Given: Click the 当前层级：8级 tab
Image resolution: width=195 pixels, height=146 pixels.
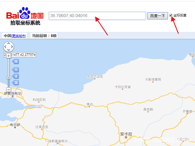Looking at the screenshot, I should [x=44, y=36].
